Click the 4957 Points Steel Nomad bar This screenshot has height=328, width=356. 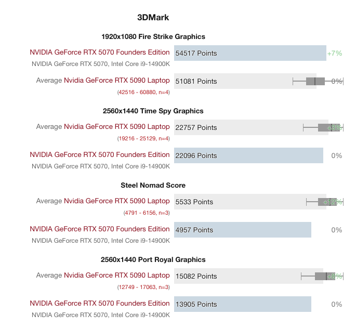[242, 230]
